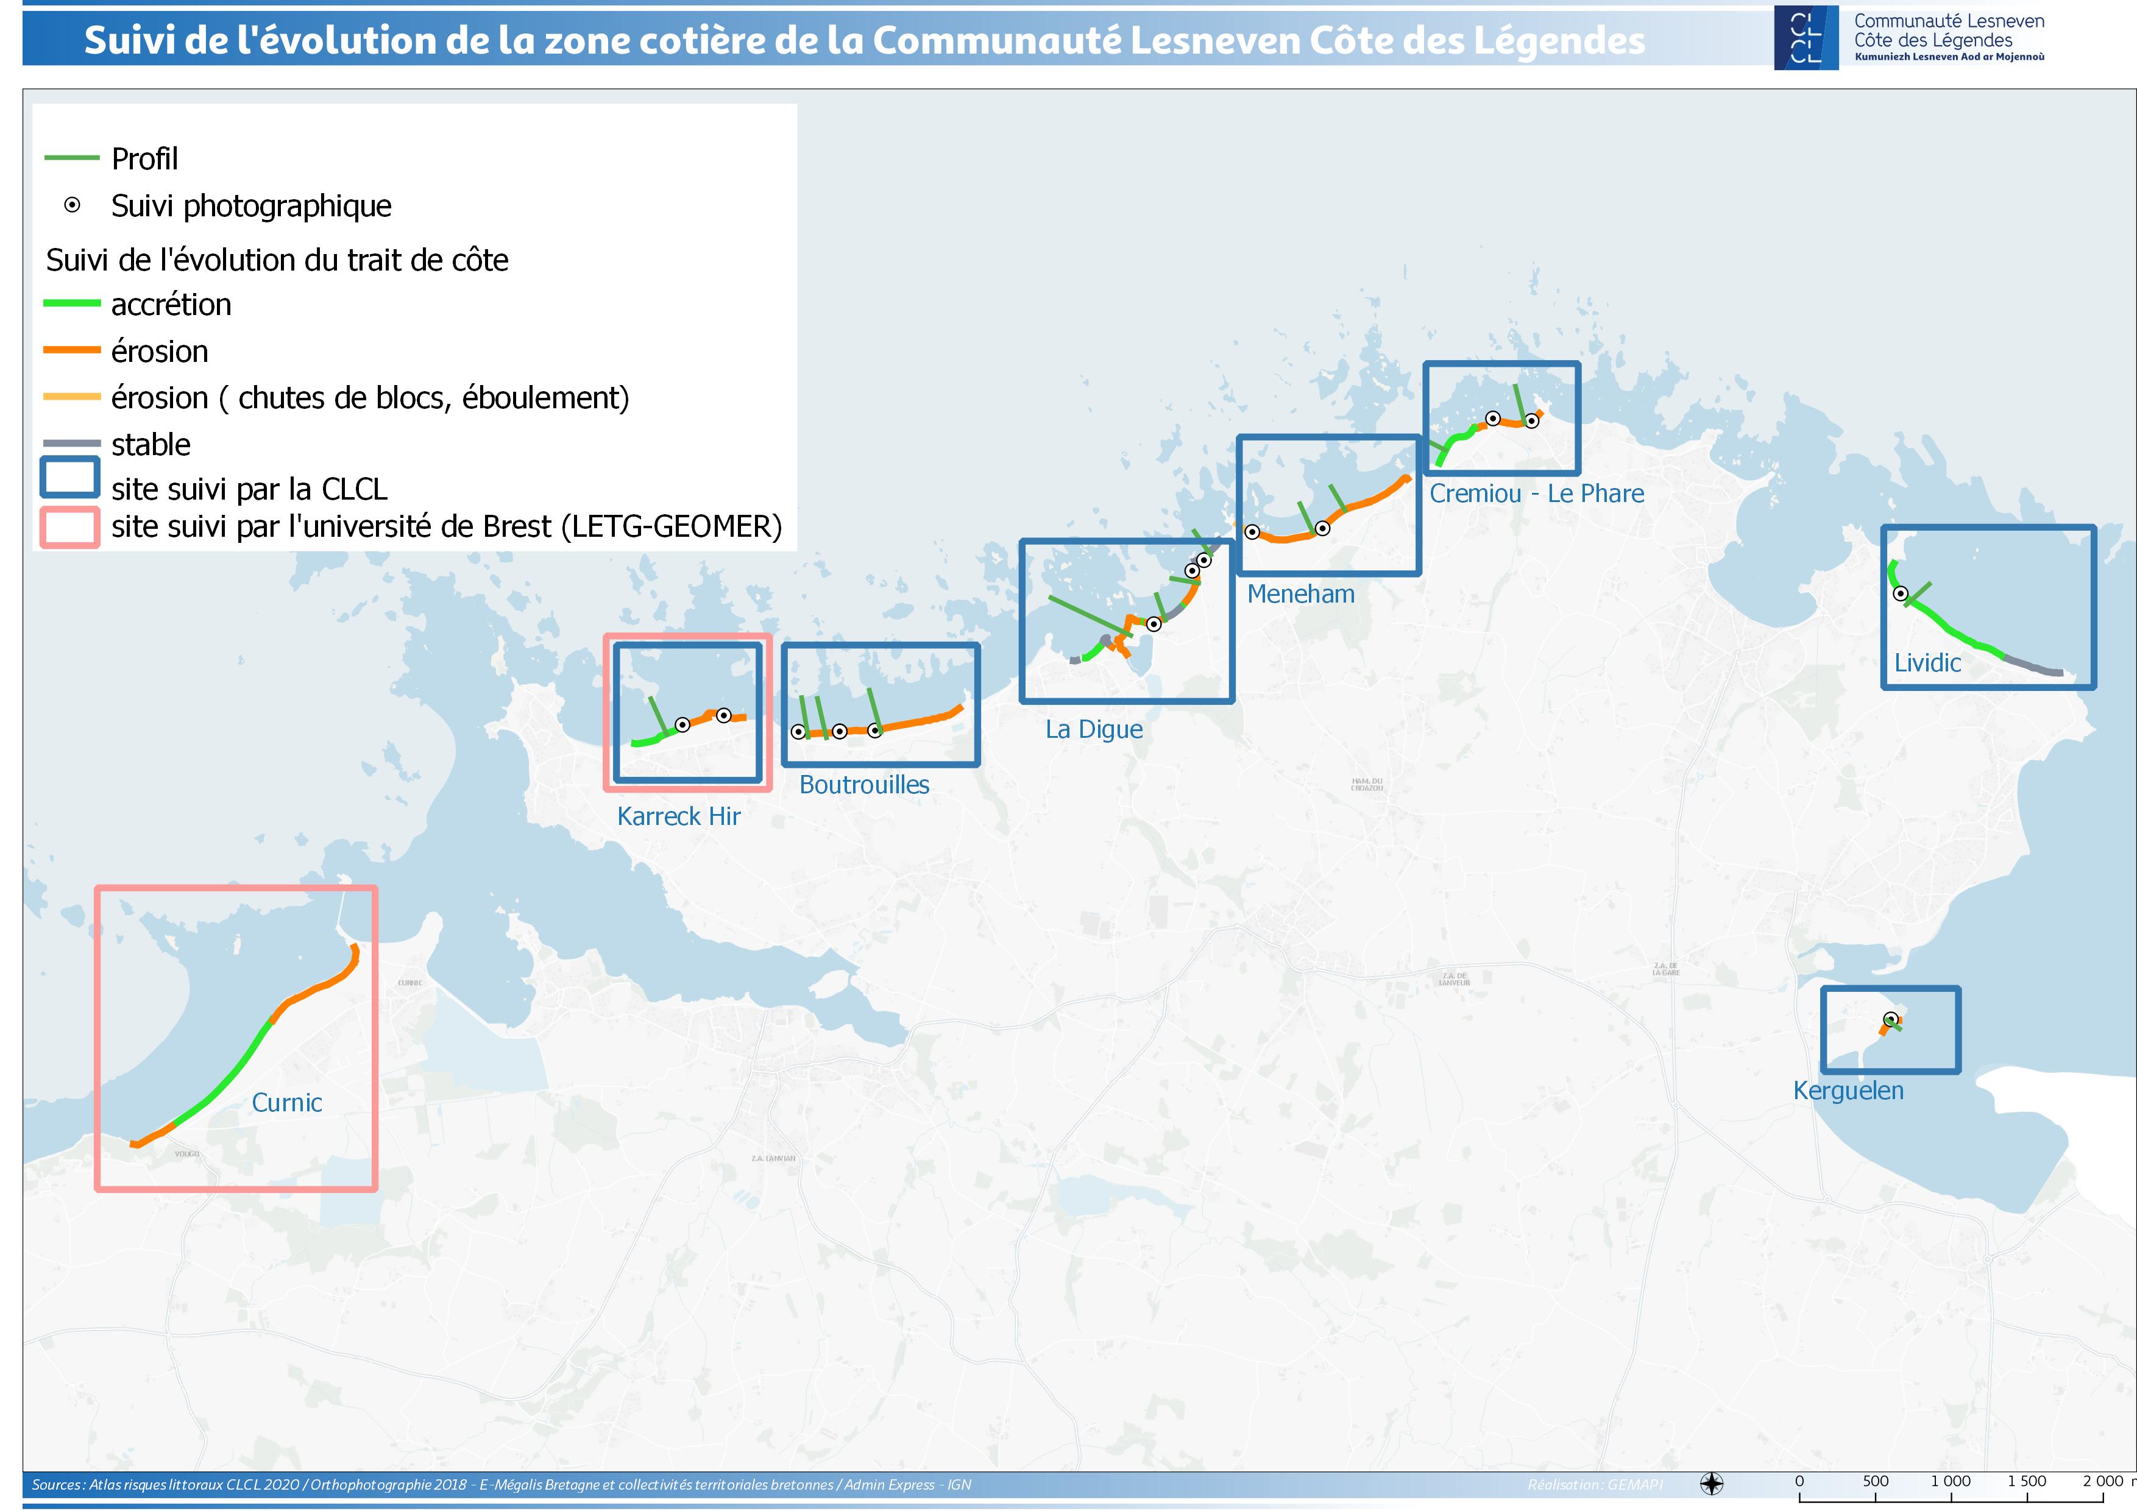Click 'érosion ( chutes de blocs, éboulement)' label

click(x=370, y=397)
